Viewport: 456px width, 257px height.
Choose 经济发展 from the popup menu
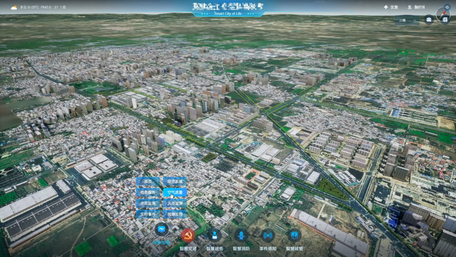[x=175, y=182]
